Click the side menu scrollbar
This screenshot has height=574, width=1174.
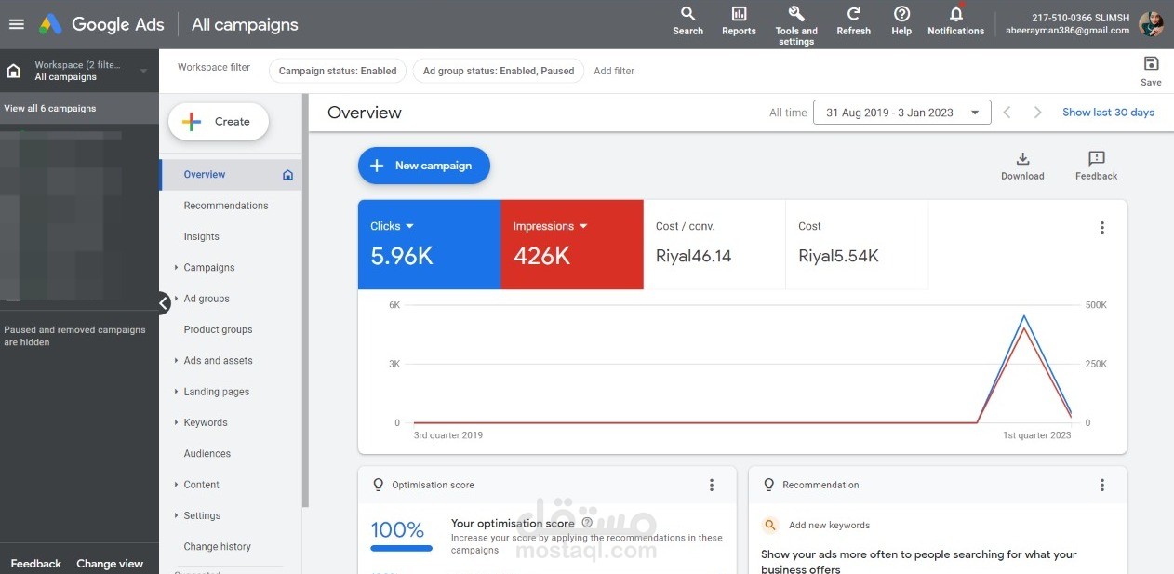click(305, 302)
